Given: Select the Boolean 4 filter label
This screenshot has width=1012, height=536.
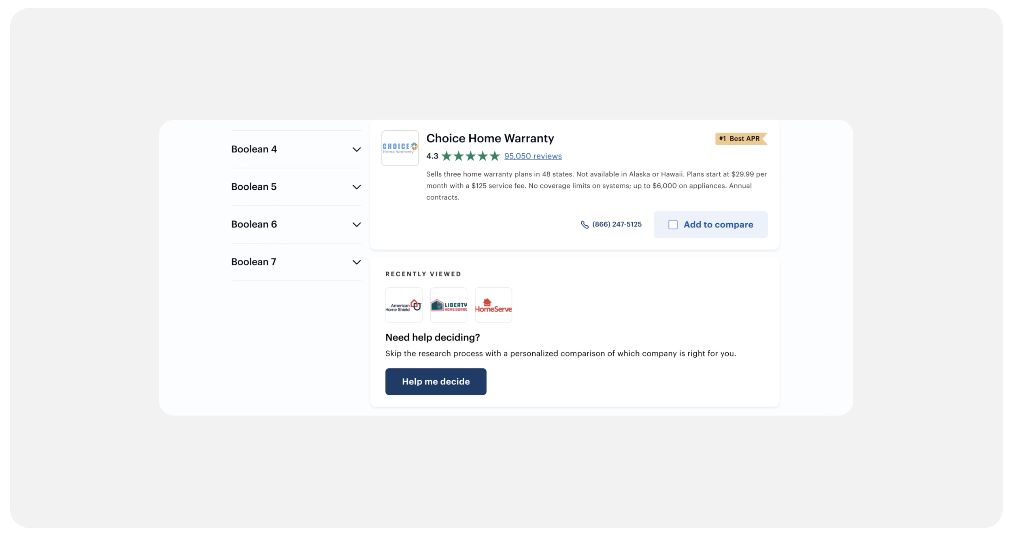Looking at the screenshot, I should (x=254, y=149).
